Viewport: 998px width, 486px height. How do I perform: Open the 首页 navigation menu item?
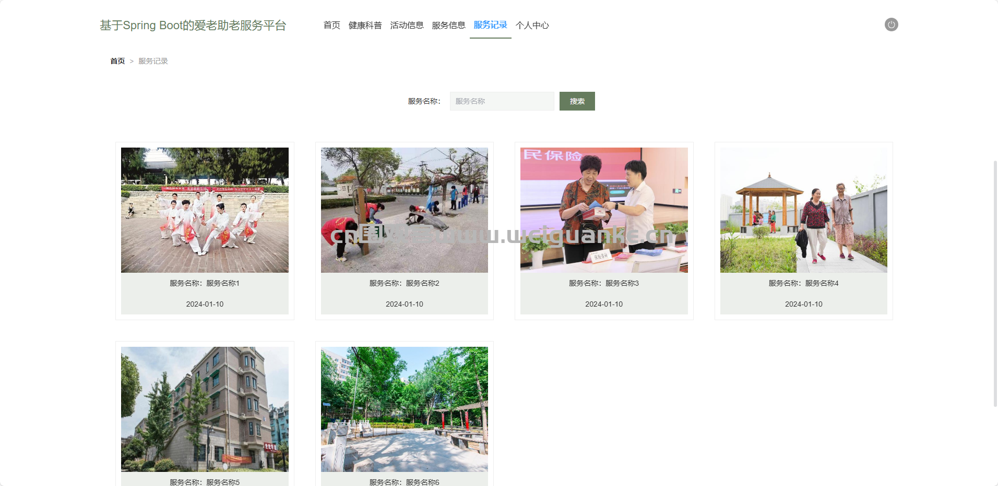click(x=331, y=25)
